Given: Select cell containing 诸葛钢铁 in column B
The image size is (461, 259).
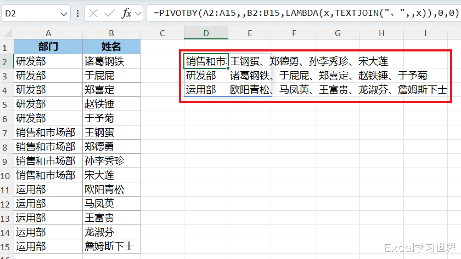Looking at the screenshot, I should 111,61.
